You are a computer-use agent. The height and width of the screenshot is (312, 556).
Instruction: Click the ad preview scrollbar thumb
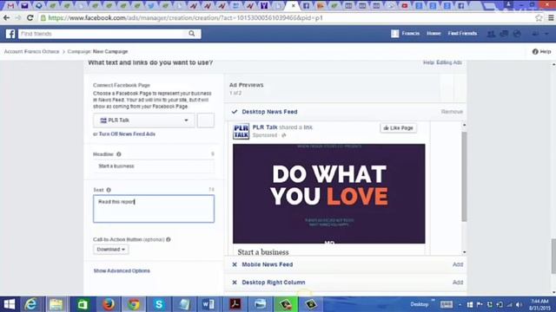coord(464,177)
